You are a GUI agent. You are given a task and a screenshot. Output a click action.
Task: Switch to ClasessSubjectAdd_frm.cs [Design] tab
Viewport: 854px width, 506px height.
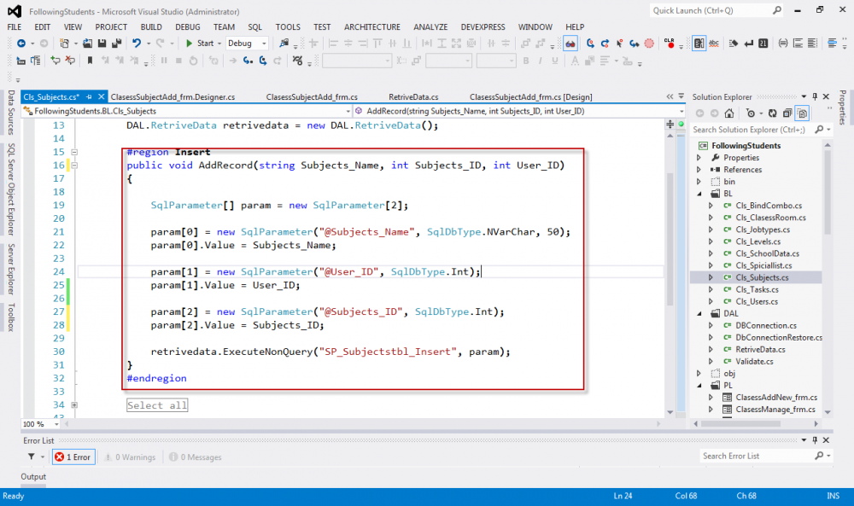(x=531, y=96)
